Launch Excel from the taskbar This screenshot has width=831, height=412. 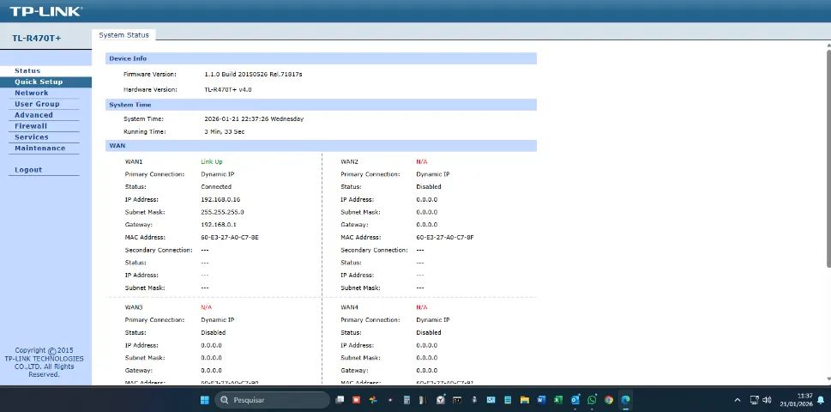point(558,400)
